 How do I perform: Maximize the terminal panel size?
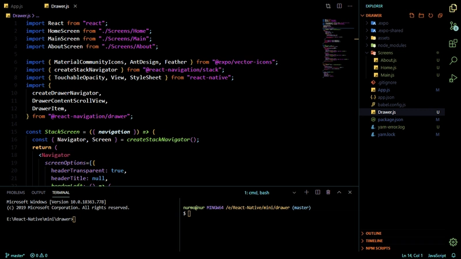click(339, 192)
